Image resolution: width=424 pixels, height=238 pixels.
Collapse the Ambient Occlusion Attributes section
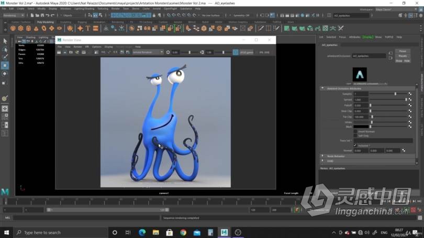(x=322, y=88)
